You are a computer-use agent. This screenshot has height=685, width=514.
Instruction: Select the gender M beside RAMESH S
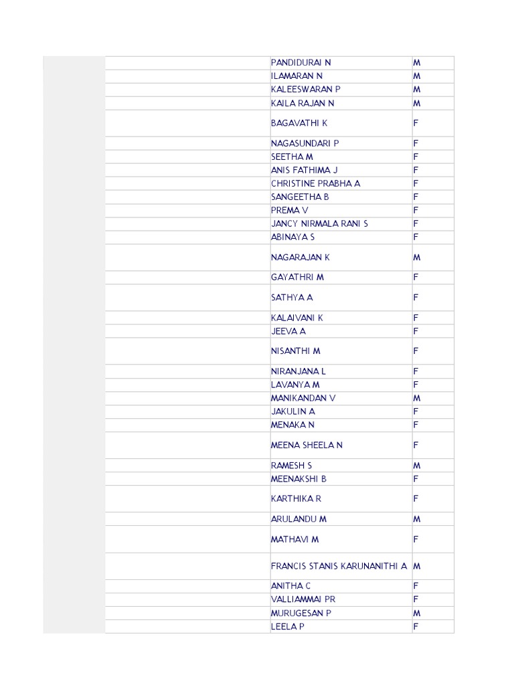tap(417, 466)
